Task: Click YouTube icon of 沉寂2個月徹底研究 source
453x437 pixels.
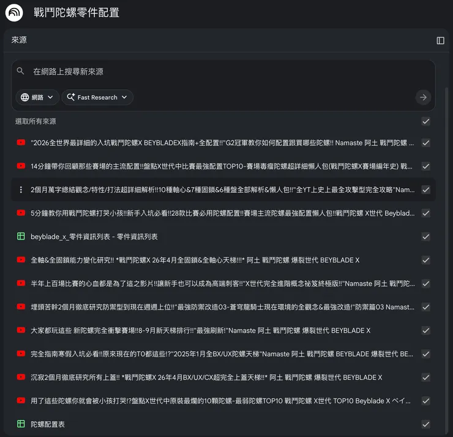Action: [21, 377]
